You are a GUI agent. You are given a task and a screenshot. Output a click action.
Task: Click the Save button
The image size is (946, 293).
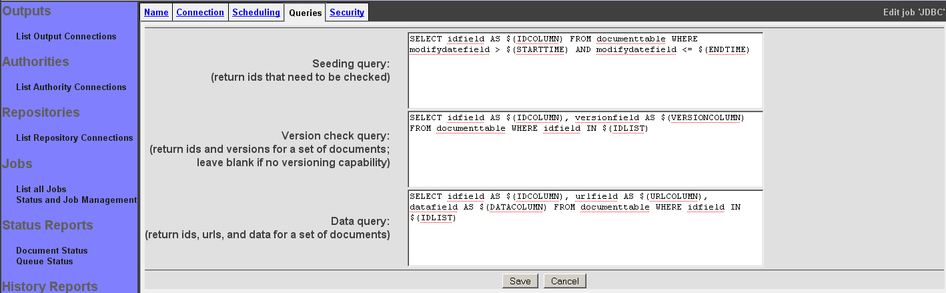(520, 281)
